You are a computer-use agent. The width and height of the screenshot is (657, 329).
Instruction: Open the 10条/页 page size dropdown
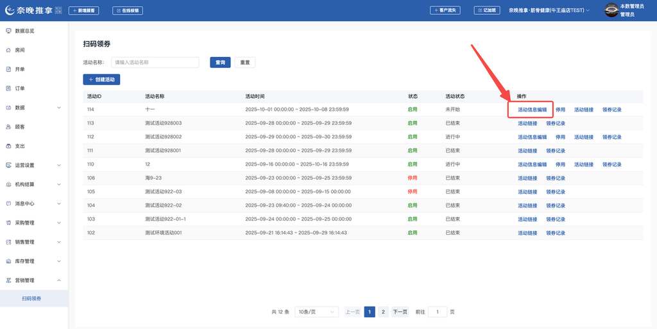pyautogui.click(x=317, y=312)
